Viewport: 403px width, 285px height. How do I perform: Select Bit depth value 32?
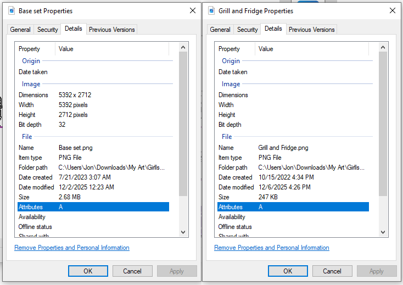[x=62, y=125]
